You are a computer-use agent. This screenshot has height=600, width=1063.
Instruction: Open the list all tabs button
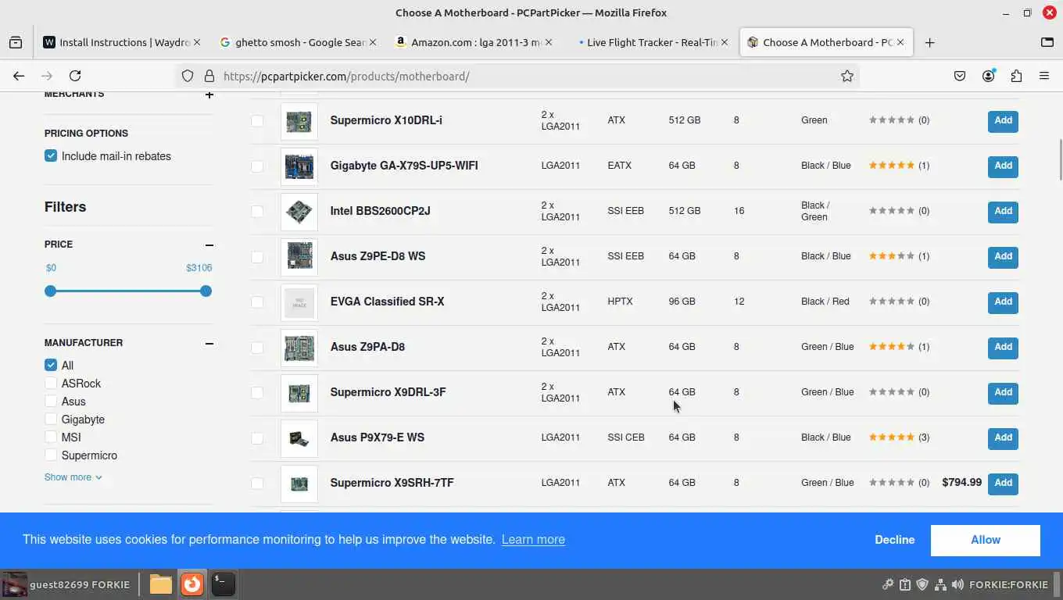1047,42
